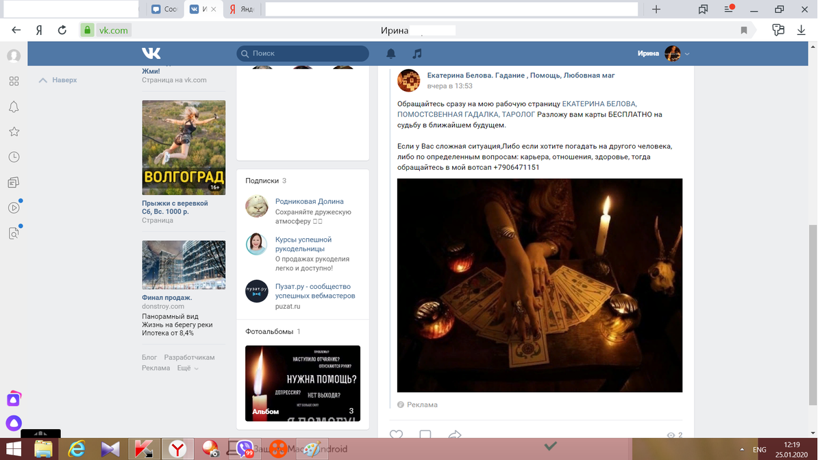
Task: Open Реклама footer link
Action: click(x=156, y=368)
